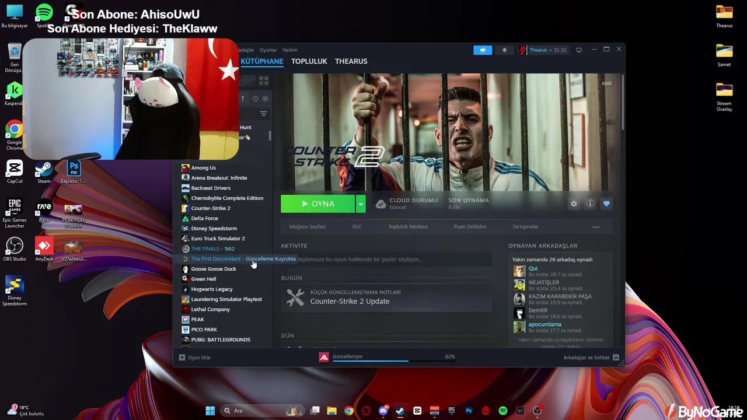Expand more links ellipsis menu

[x=596, y=227]
